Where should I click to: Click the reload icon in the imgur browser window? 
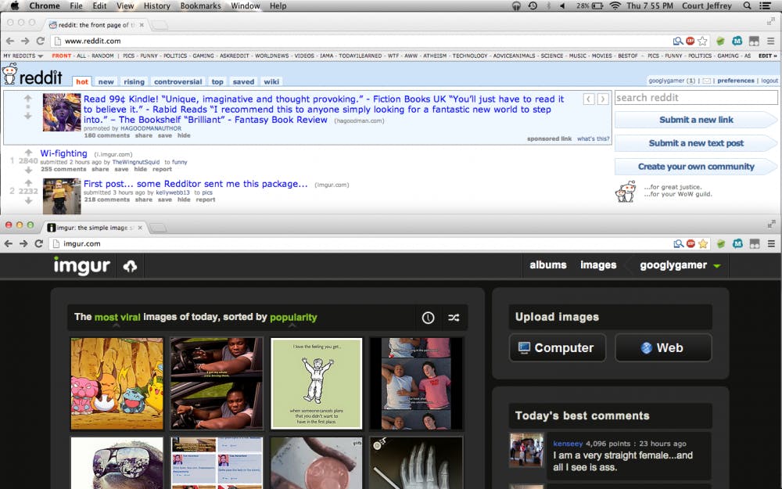click(x=38, y=243)
